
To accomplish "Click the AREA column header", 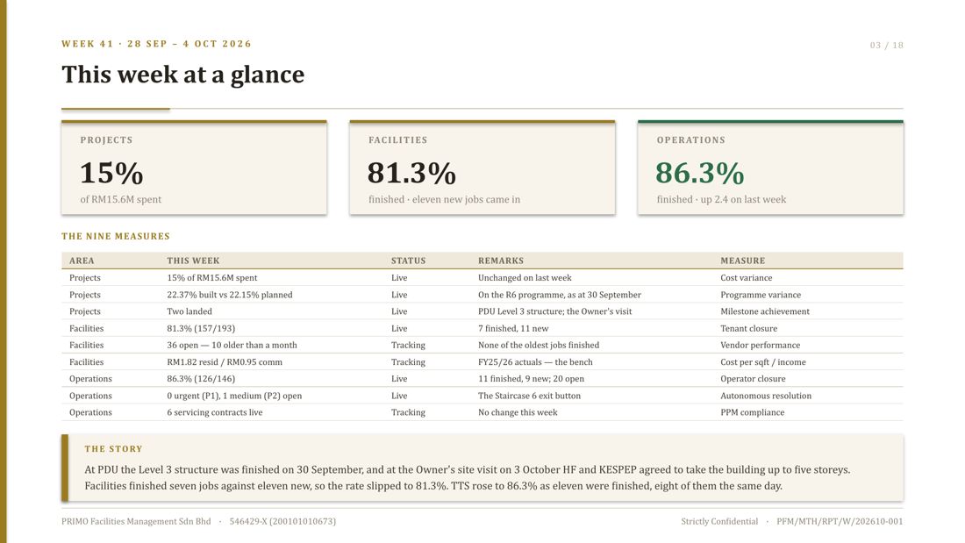I will [82, 261].
